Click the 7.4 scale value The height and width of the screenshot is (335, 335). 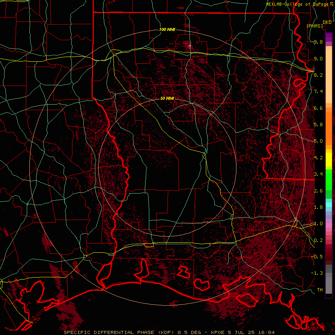click(318, 92)
